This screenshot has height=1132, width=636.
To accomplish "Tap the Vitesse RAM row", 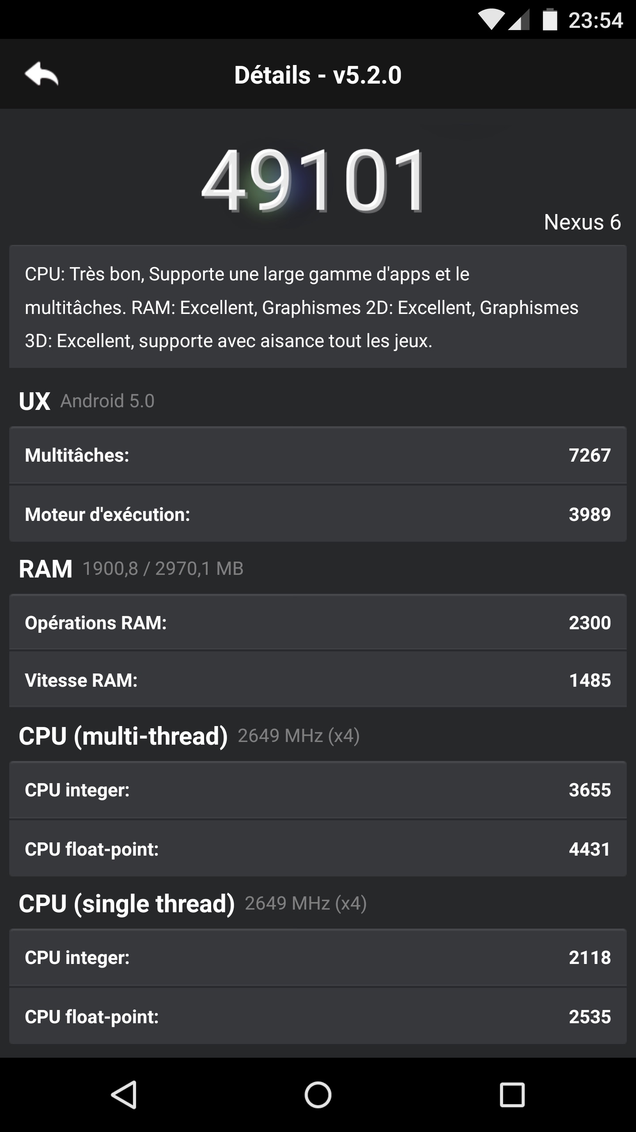I will tap(318, 680).
